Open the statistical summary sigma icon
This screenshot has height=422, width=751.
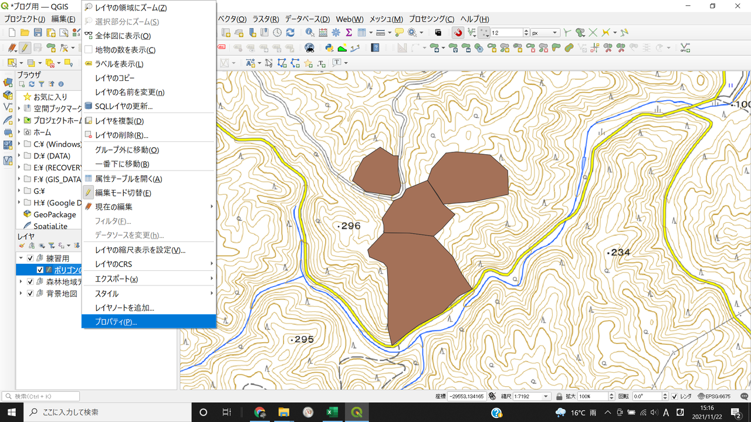point(349,33)
